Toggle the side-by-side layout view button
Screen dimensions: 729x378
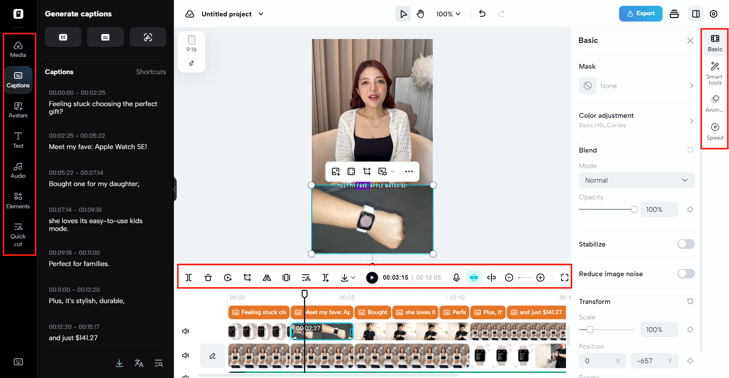tap(696, 14)
